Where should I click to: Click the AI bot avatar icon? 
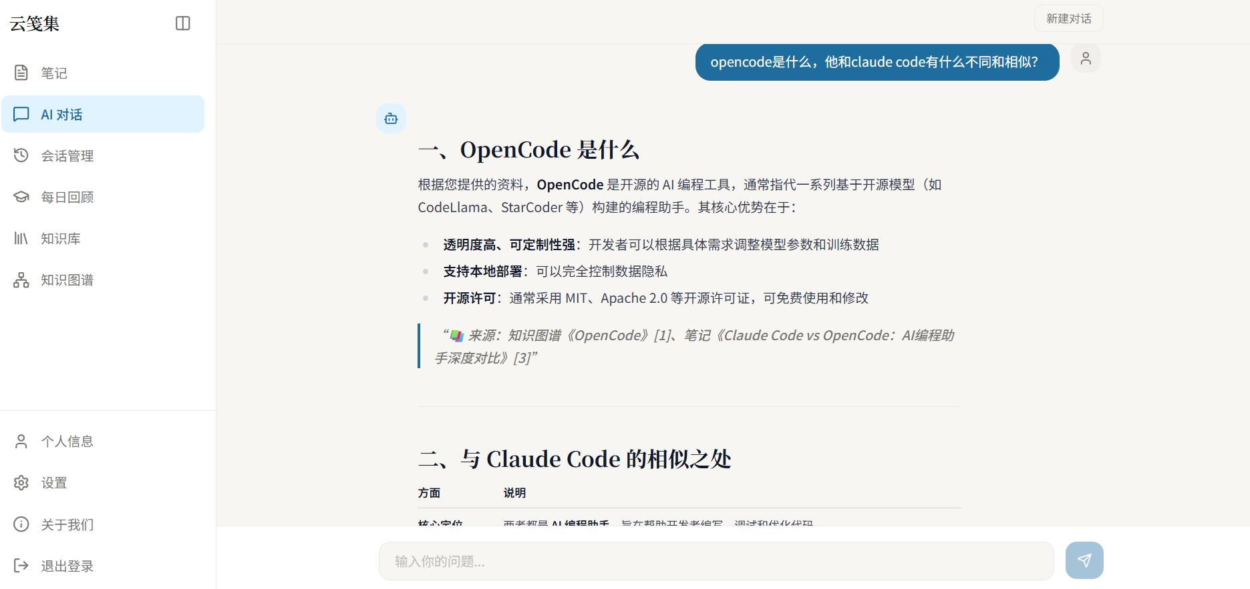pos(391,119)
